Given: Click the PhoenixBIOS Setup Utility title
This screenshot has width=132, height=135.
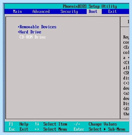Looking at the screenshot, I should [90, 6].
